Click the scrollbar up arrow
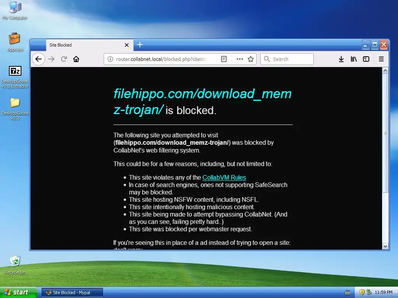The image size is (398, 298). coord(385,71)
